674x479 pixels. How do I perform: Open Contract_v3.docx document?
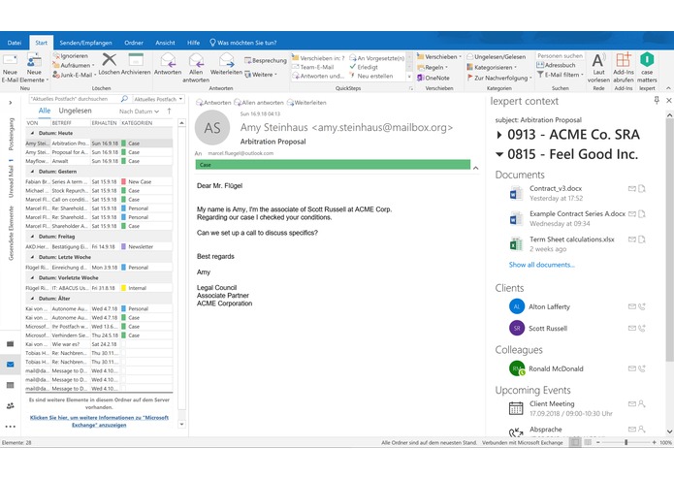pyautogui.click(x=556, y=188)
